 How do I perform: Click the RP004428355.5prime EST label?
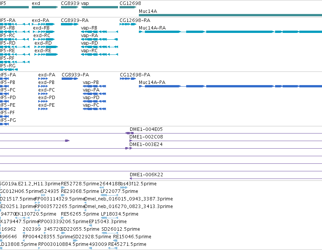click(48, 237)
